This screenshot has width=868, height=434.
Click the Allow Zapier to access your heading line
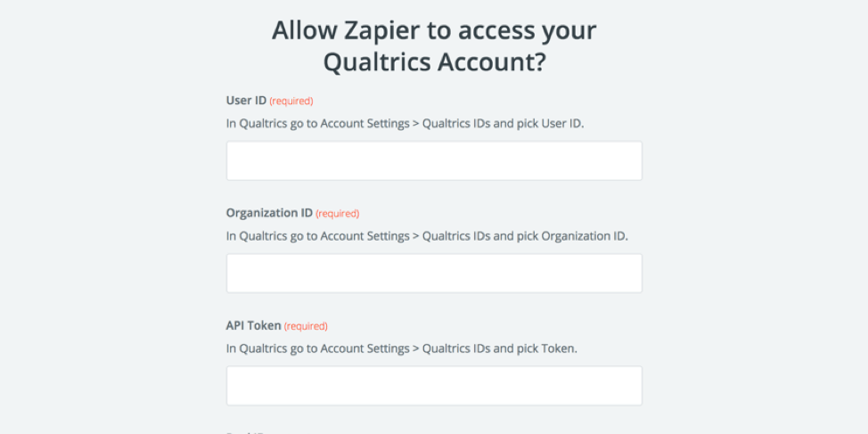pyautogui.click(x=434, y=30)
